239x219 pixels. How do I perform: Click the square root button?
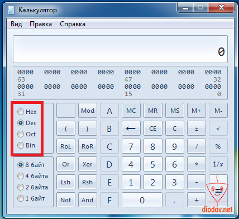click(x=218, y=128)
